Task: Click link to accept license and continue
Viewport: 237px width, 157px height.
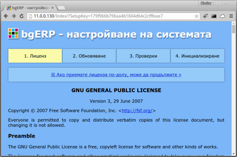Action: tap(116, 75)
